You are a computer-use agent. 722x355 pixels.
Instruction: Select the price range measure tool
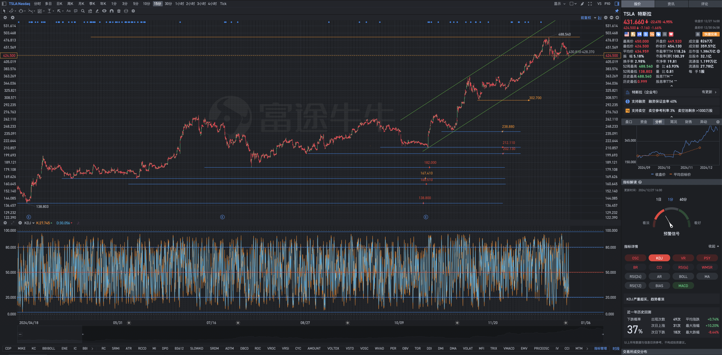coord(49,11)
